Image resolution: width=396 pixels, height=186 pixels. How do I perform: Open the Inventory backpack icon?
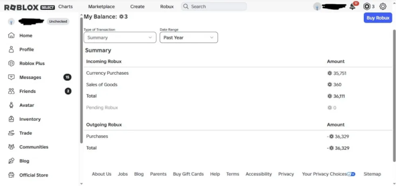11,119
